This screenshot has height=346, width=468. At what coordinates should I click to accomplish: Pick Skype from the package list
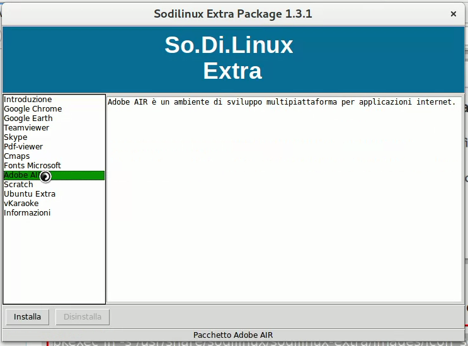point(16,137)
